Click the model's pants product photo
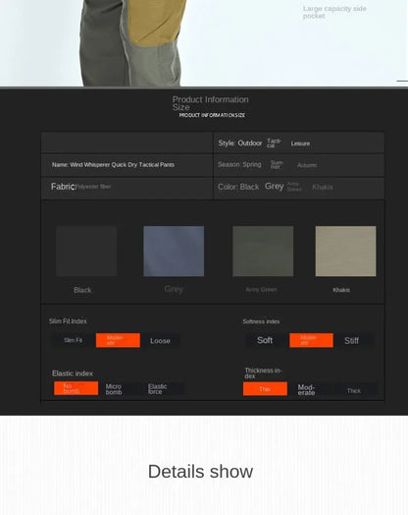 pyautogui.click(x=132, y=43)
